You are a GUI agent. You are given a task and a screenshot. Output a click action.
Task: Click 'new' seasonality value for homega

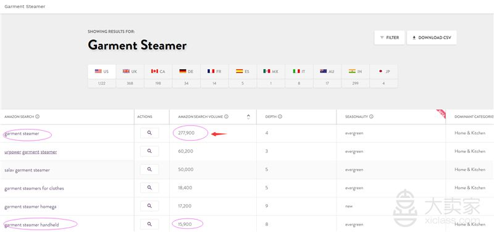click(x=349, y=207)
